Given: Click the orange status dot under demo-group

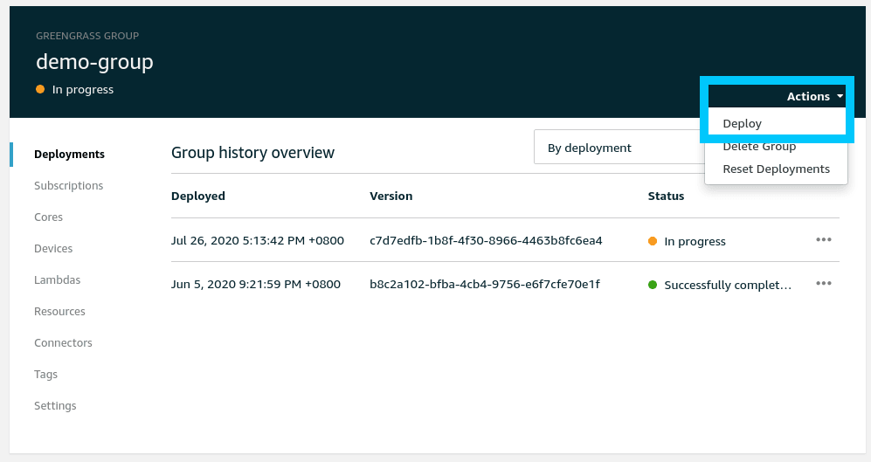Looking at the screenshot, I should pyautogui.click(x=40, y=89).
